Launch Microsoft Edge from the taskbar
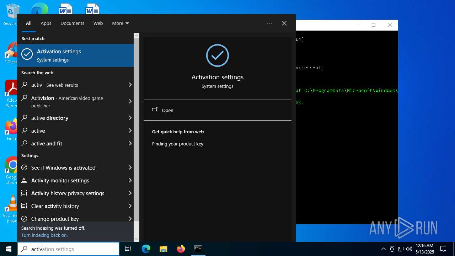The image size is (455, 256). coord(146,249)
